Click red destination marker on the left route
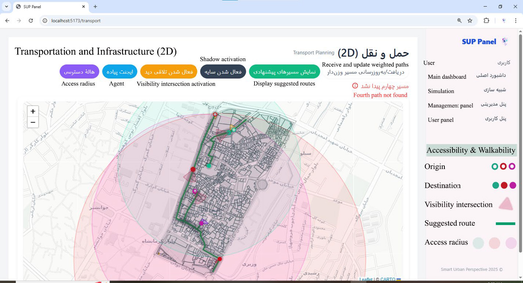This screenshot has height=283, width=523. pyautogui.click(x=193, y=169)
